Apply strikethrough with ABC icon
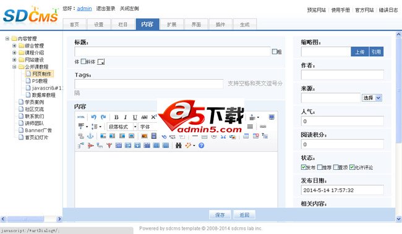This screenshot has height=234, width=402. tap(144, 117)
